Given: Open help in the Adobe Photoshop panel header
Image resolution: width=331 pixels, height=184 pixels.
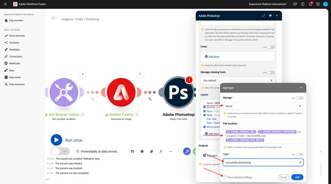Looking at the screenshot, I should [x=270, y=15].
